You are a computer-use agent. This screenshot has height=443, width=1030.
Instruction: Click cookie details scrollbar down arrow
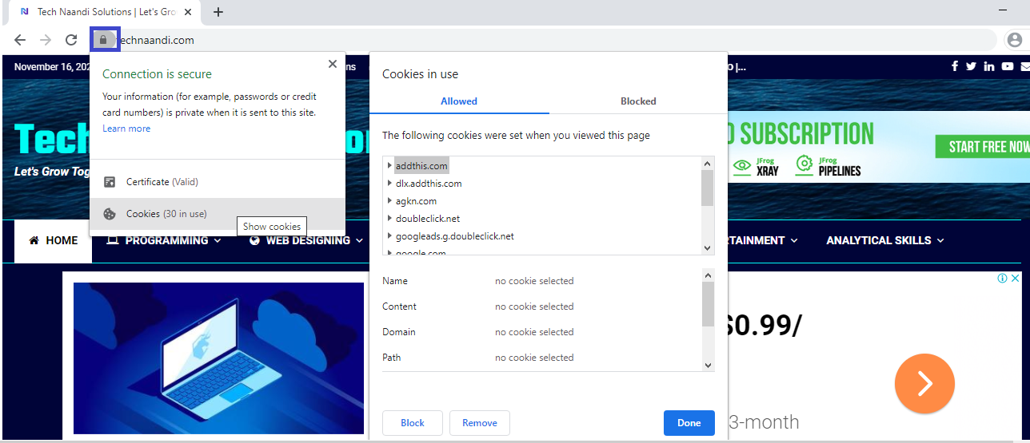click(707, 365)
